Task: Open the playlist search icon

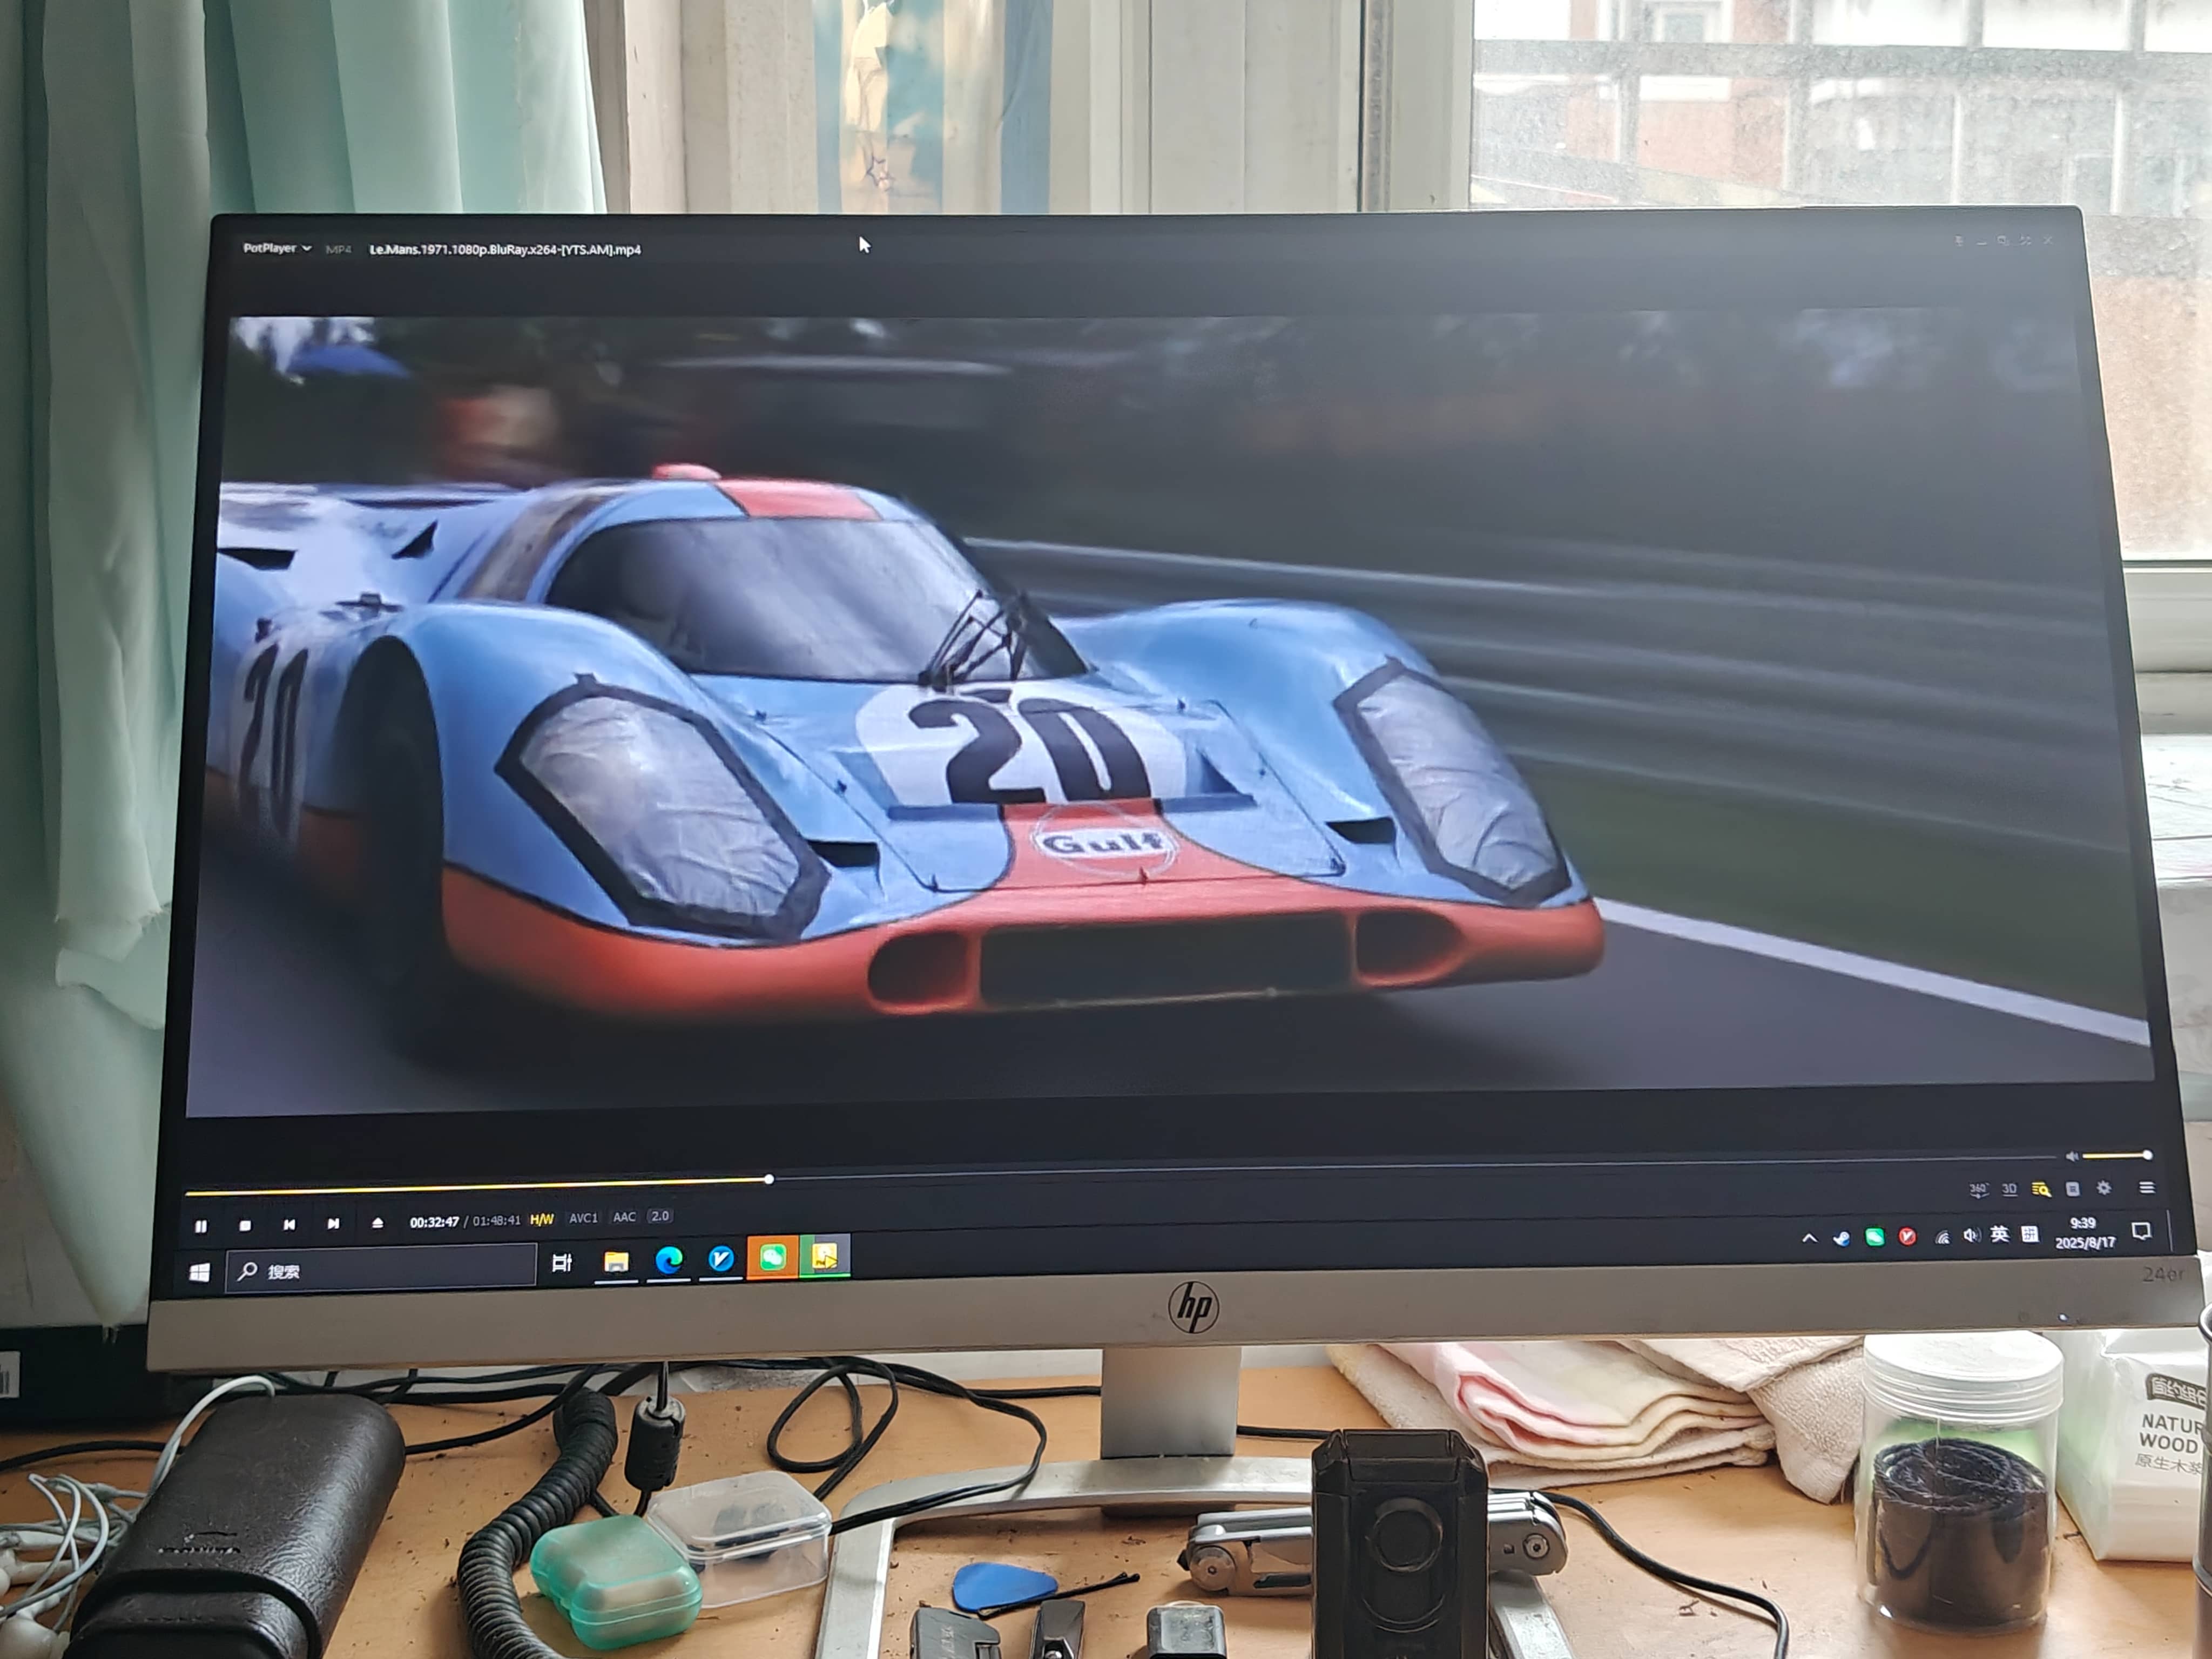Action: (2041, 1189)
